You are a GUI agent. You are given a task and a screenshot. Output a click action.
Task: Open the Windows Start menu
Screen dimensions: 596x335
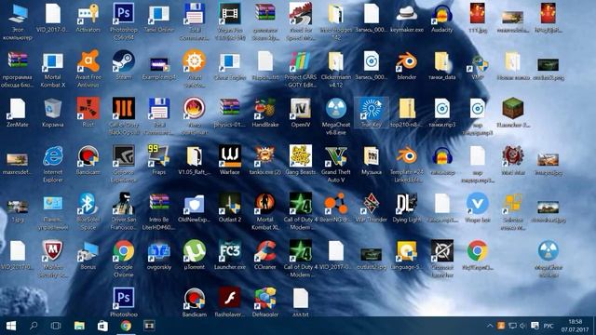[11, 326]
